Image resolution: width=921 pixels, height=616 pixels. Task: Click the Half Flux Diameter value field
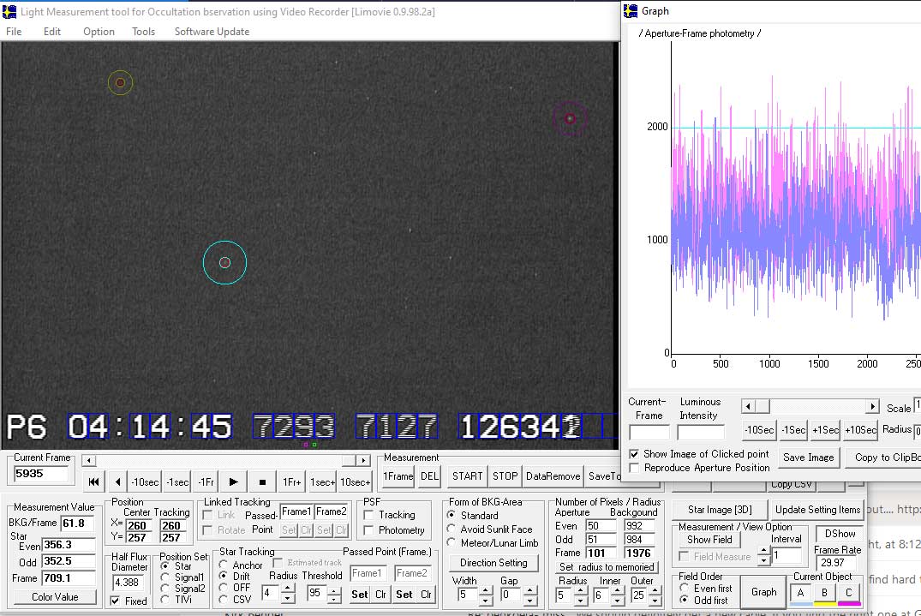128,583
